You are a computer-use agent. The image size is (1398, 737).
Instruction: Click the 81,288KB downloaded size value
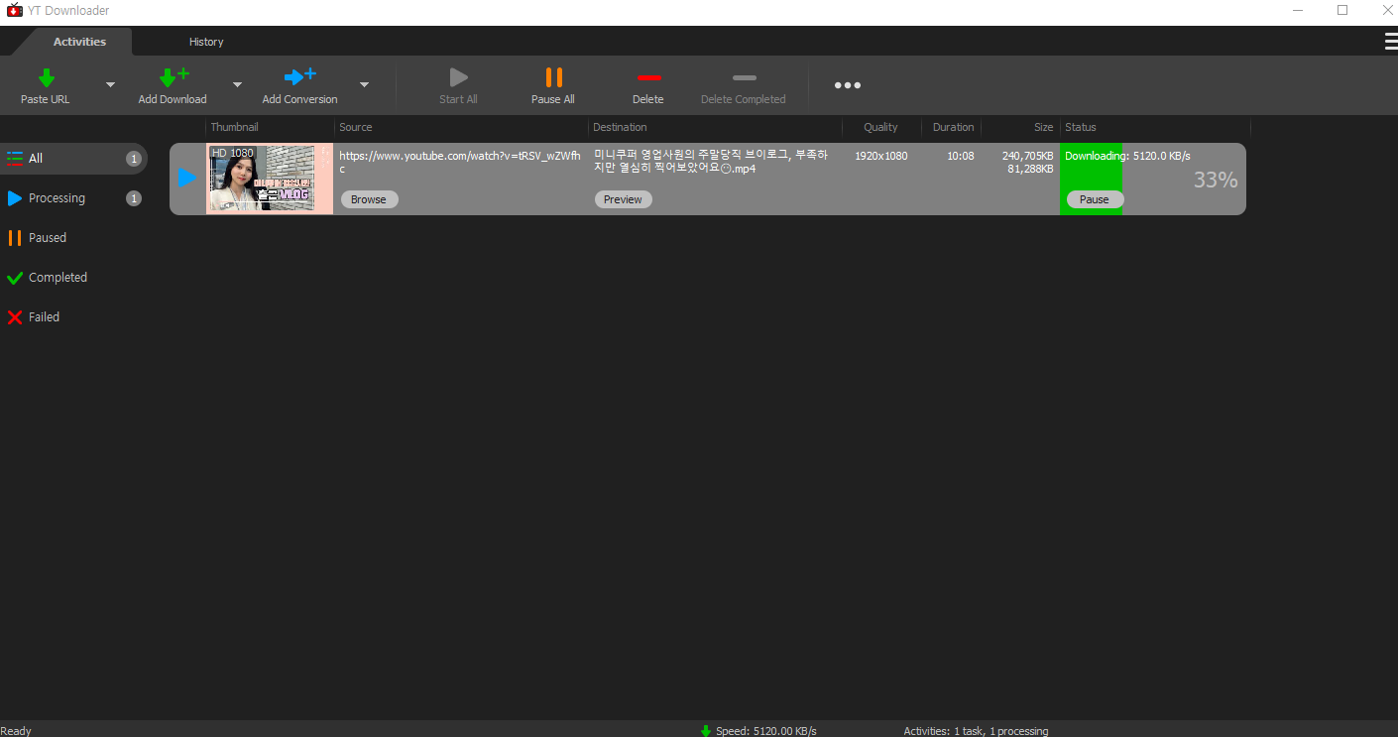pos(1031,169)
